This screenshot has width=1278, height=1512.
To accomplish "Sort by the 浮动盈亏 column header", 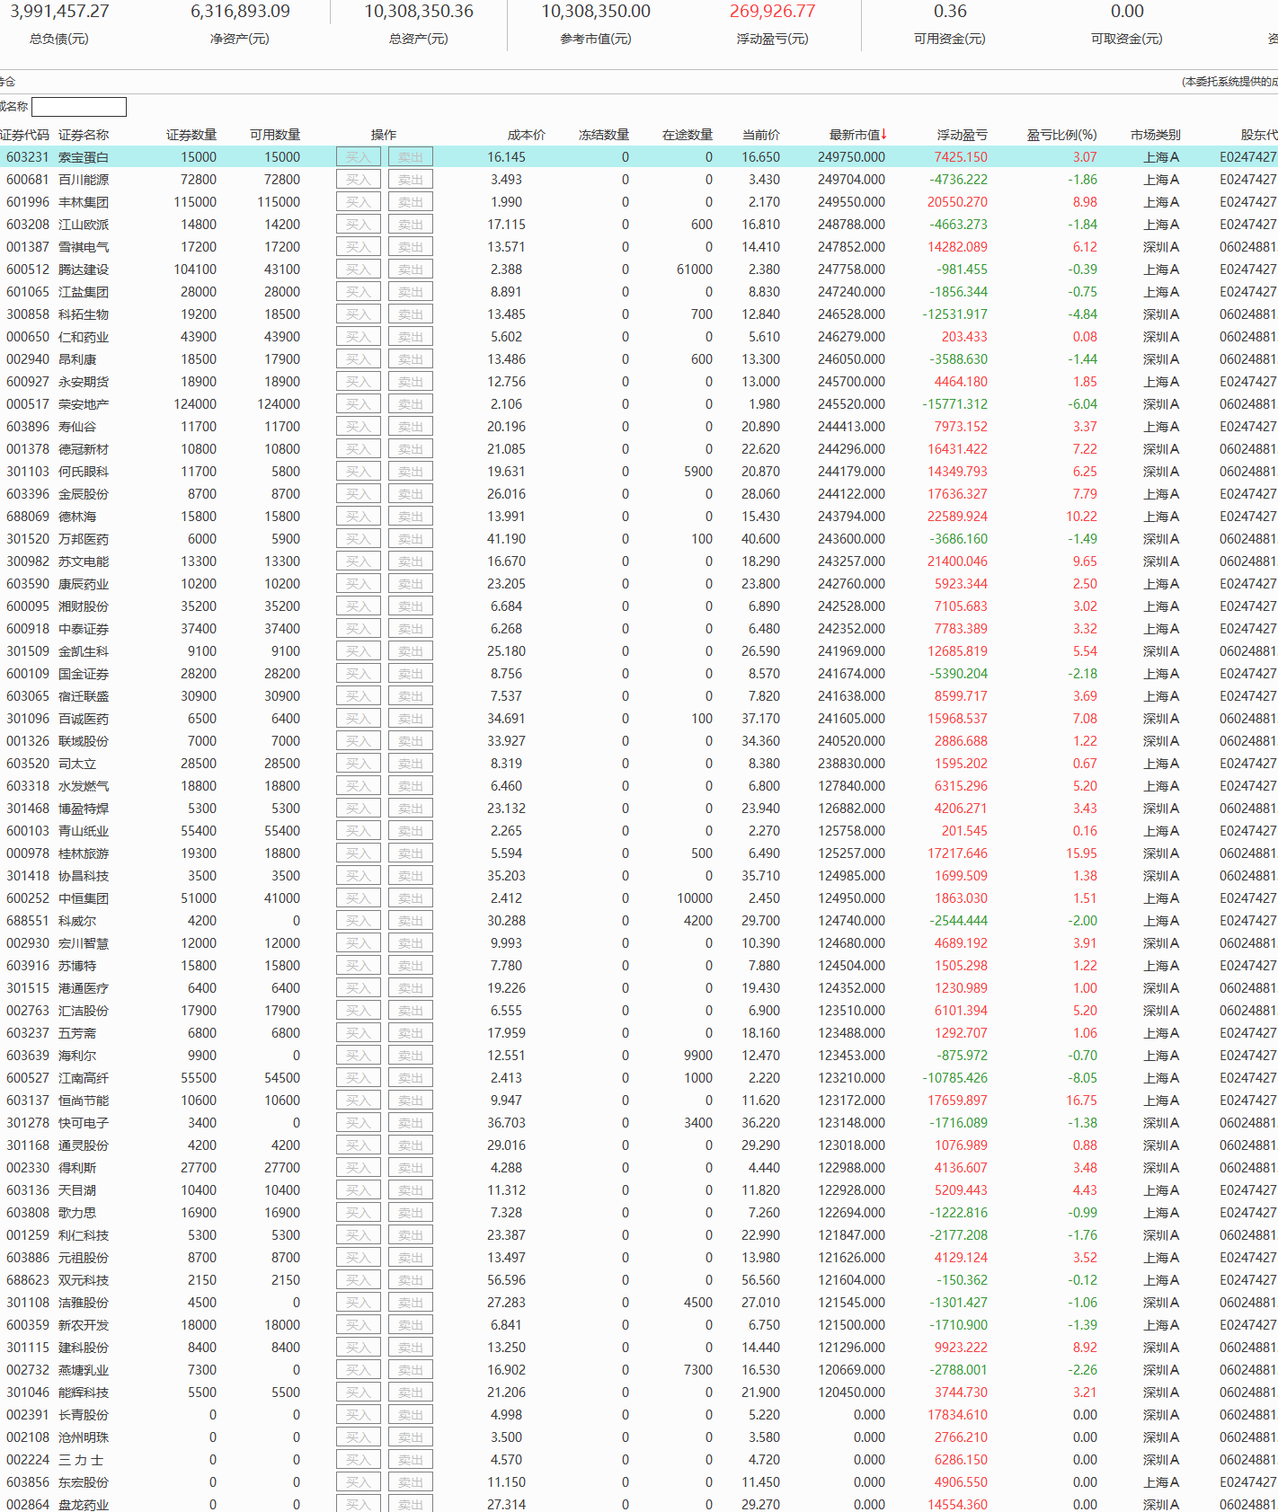I will click(963, 135).
